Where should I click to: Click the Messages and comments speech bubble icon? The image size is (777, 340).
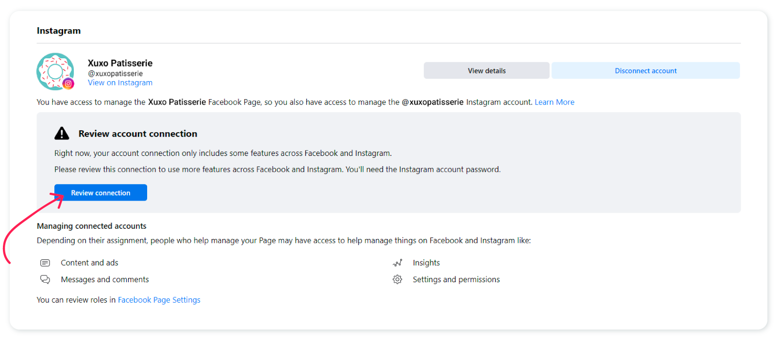coord(45,279)
